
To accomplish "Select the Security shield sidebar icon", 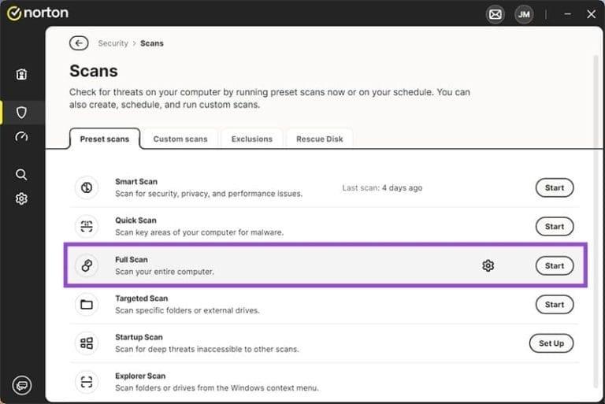I will click(21, 113).
